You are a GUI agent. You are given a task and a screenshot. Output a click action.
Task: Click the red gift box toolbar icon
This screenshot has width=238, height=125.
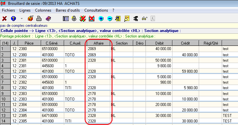tap(30, 19)
